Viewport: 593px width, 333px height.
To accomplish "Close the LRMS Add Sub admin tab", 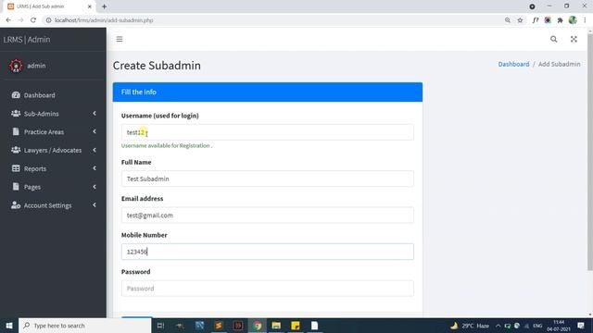I will tap(90, 6).
